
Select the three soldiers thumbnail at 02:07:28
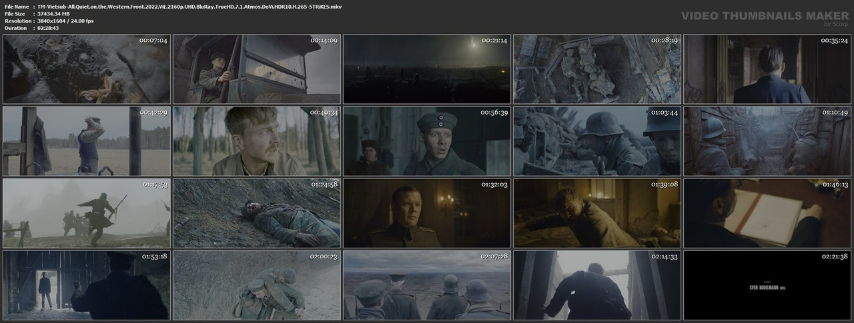click(426, 285)
